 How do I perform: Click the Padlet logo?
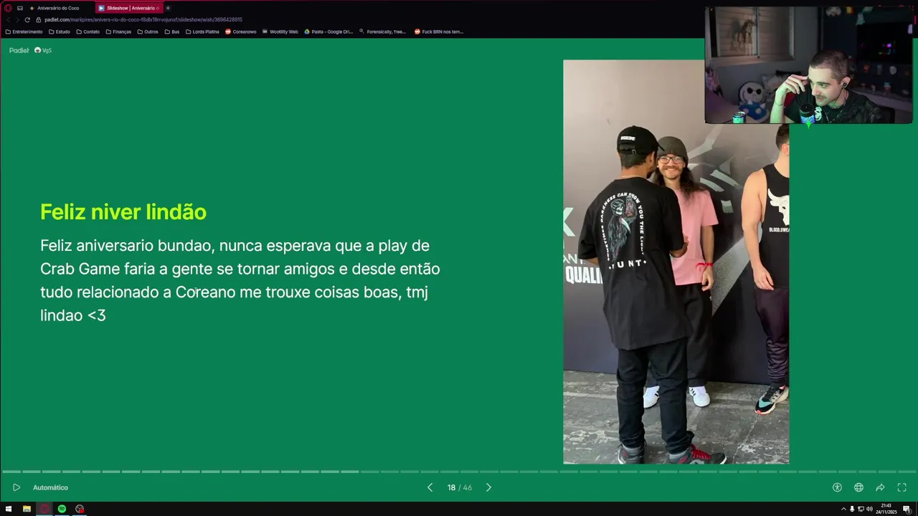click(19, 50)
